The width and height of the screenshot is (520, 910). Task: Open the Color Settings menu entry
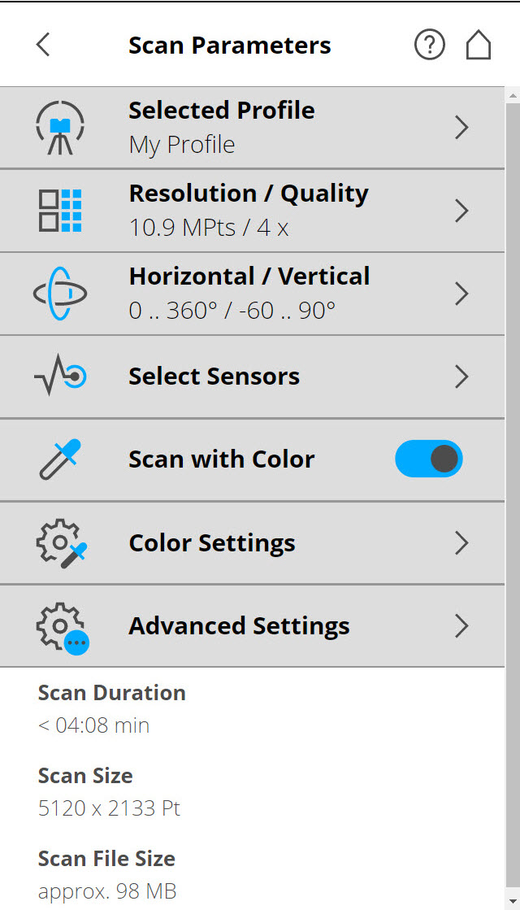(x=252, y=543)
